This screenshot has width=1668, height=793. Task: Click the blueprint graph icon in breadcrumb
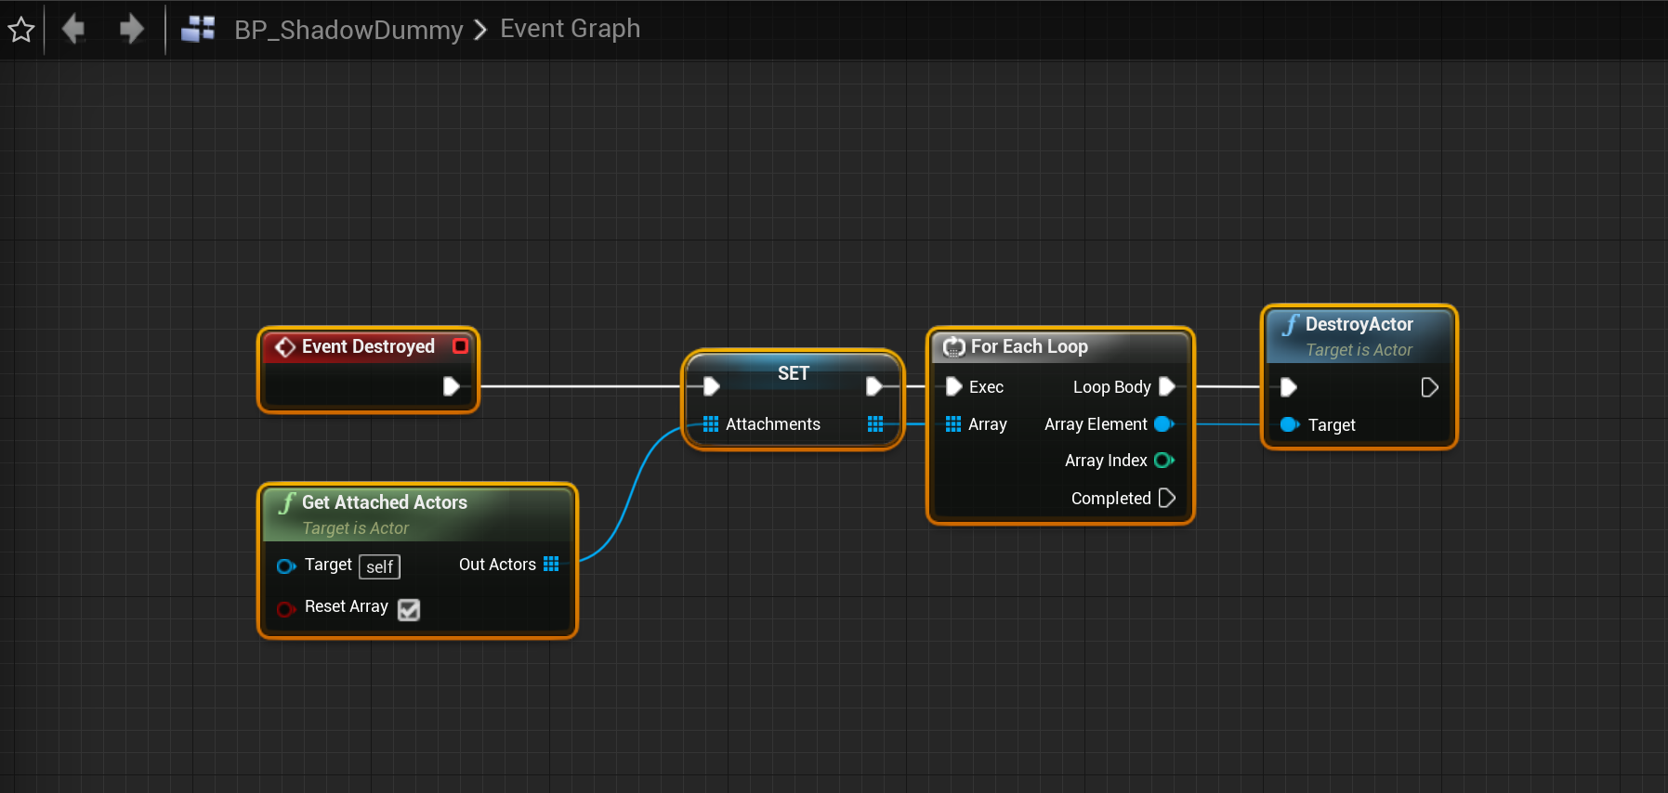(198, 29)
